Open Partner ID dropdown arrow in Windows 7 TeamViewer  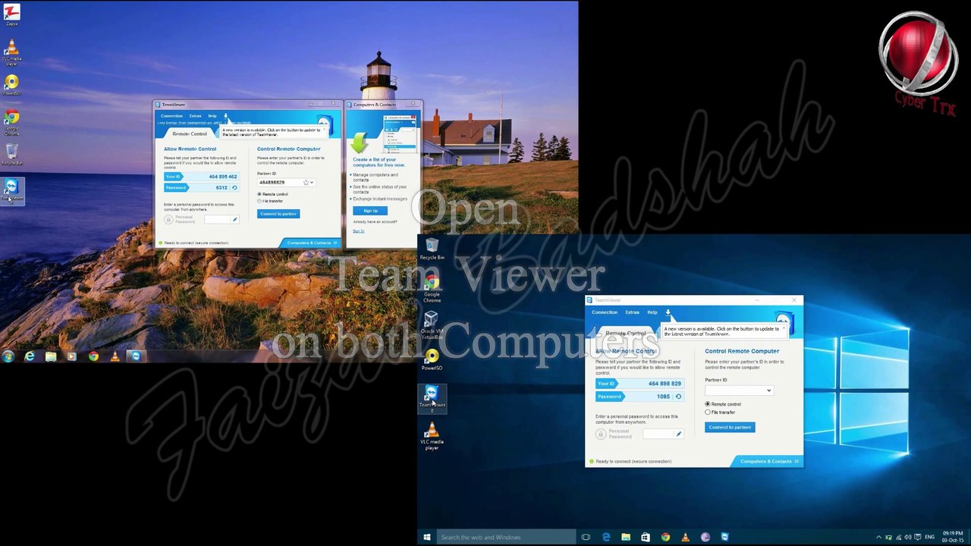(x=312, y=183)
